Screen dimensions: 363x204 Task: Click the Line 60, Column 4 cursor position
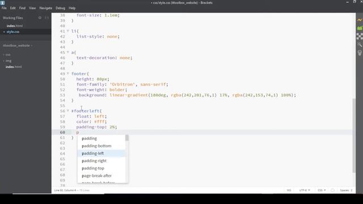[65, 190]
